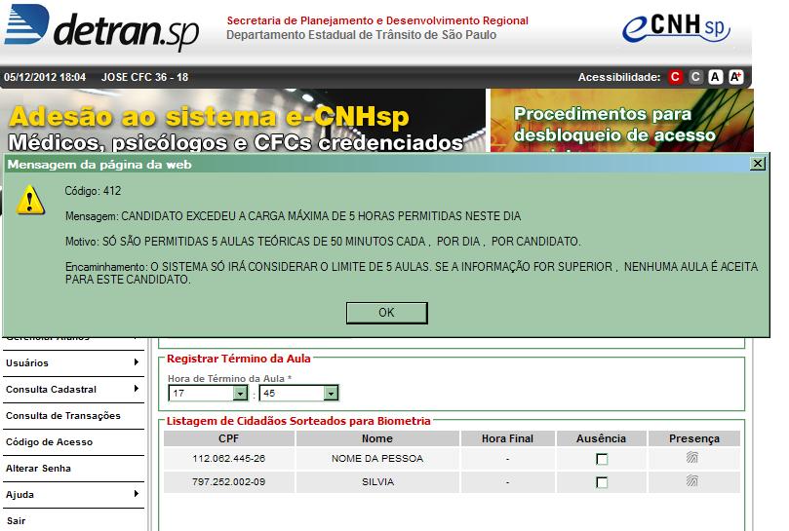
Task: Open the hour dropdown showing 17
Action: click(208, 394)
